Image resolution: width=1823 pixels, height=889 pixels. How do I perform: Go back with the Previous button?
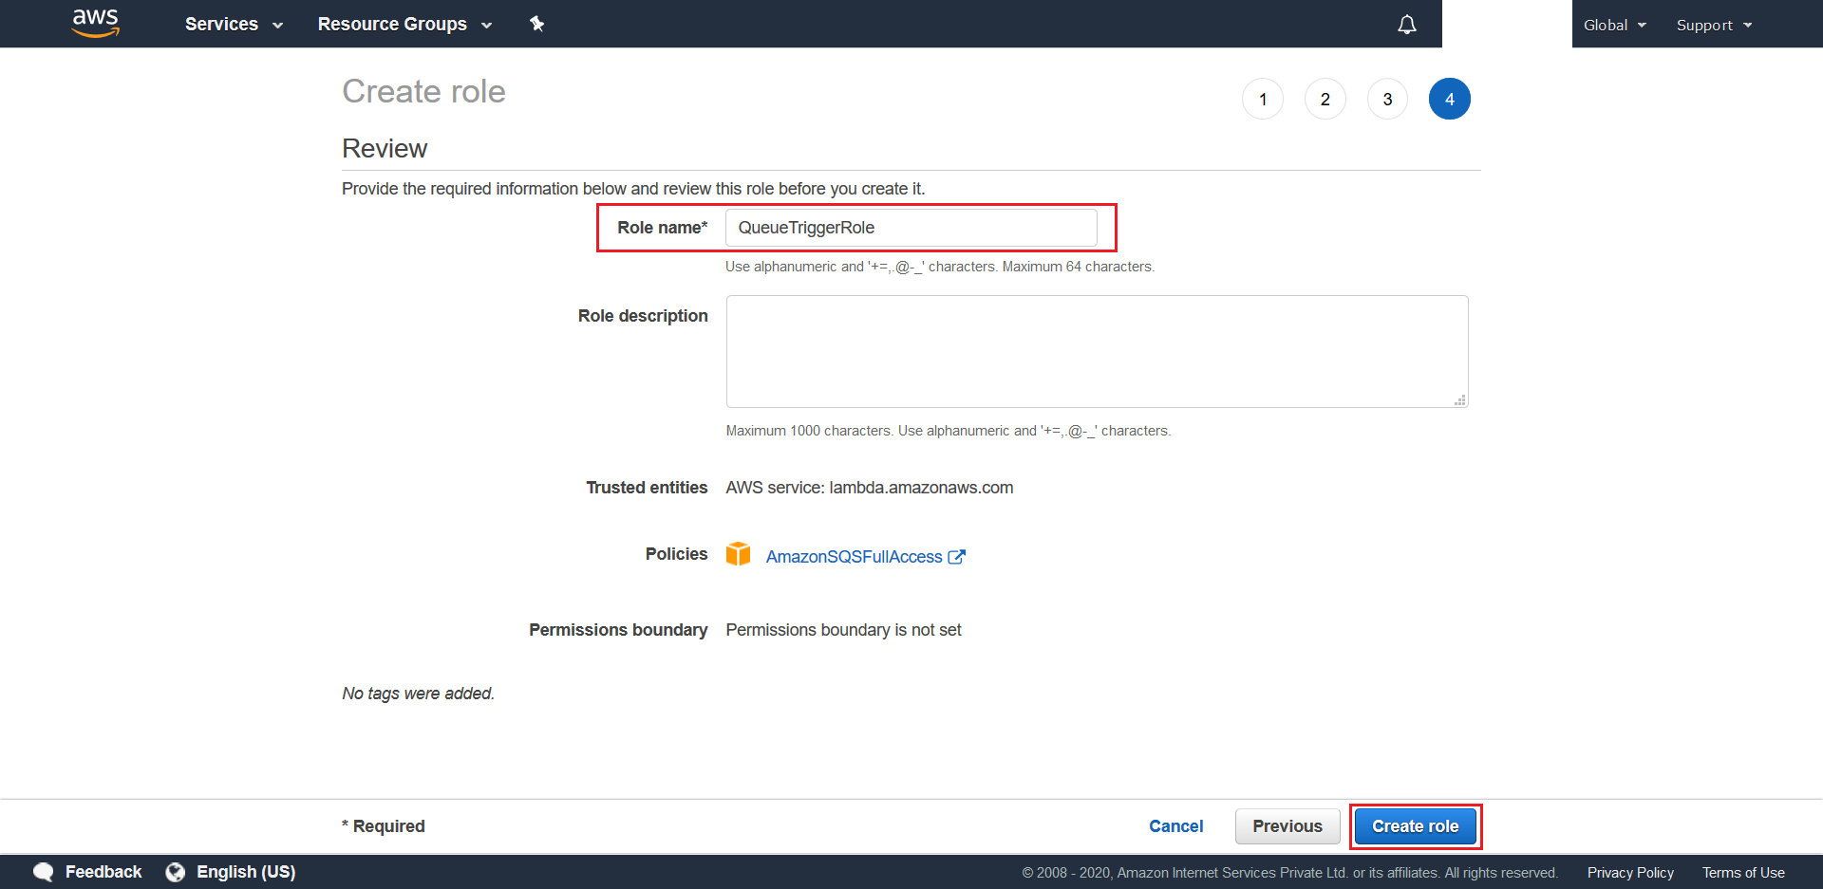(x=1287, y=826)
